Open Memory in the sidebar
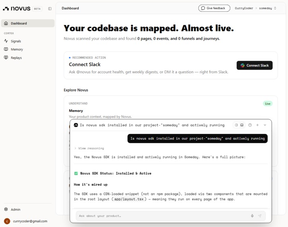Screen dimensions: 288x227 (x=28, y=49)
